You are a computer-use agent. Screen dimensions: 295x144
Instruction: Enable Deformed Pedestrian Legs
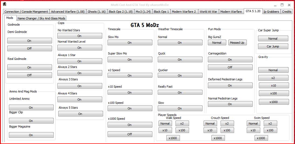click(230, 85)
